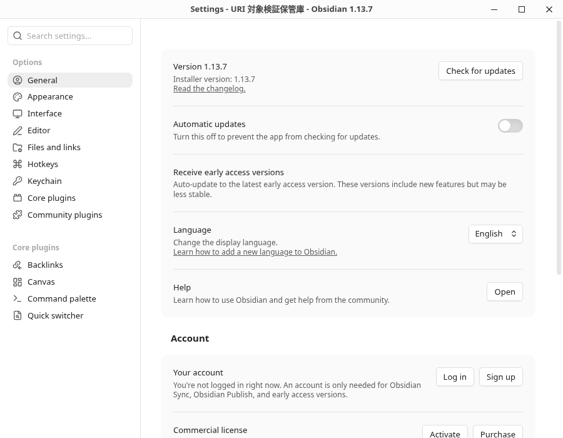Click the Community plugins puzzle icon
This screenshot has width=563, height=438.
pos(18,215)
